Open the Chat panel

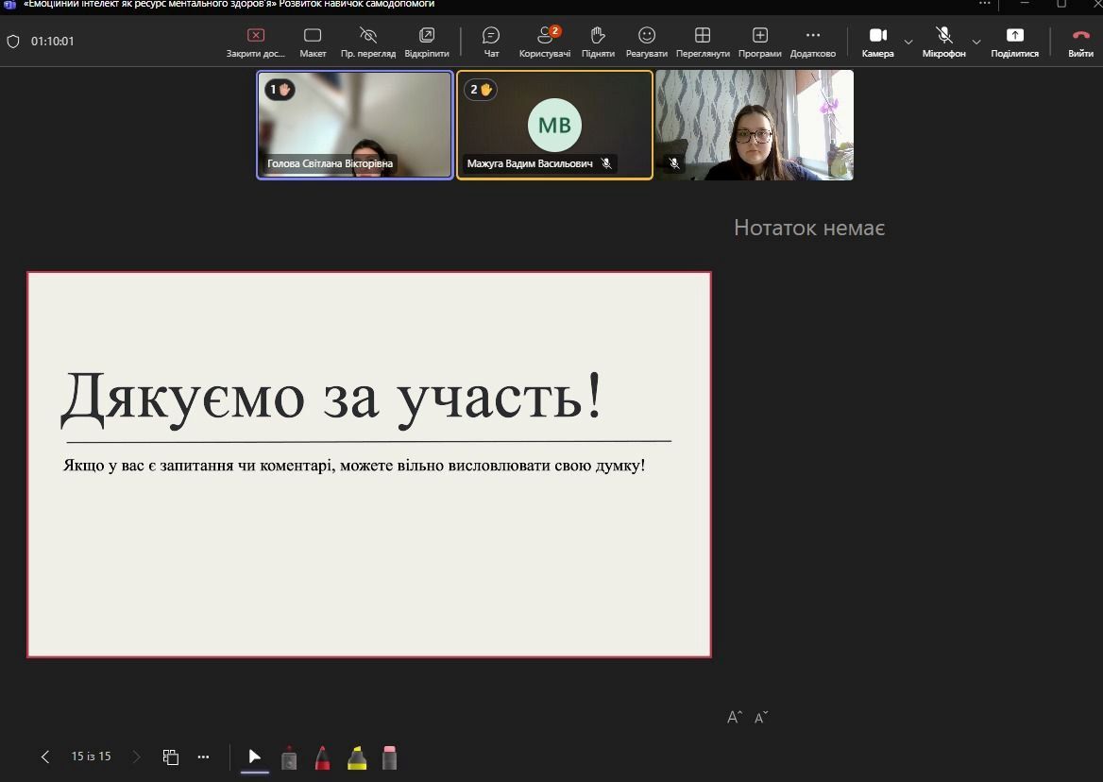point(491,41)
